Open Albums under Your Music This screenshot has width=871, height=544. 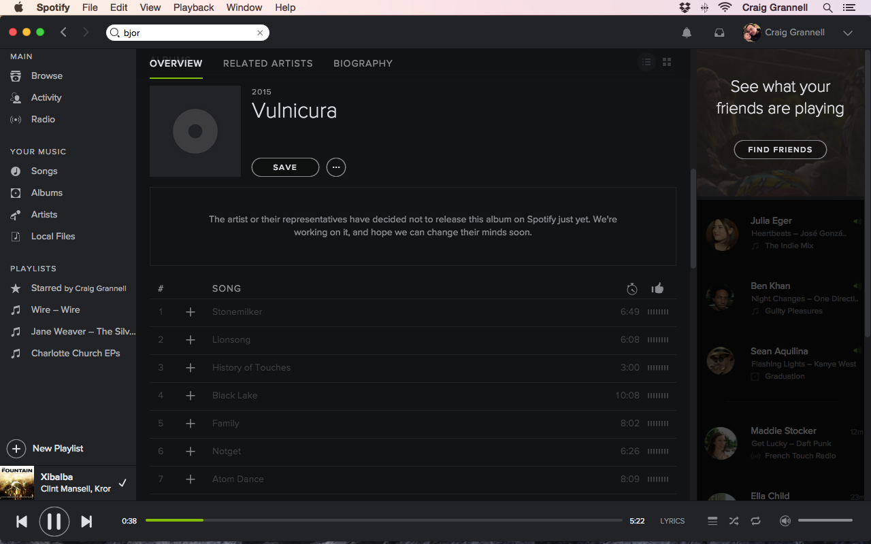point(46,193)
